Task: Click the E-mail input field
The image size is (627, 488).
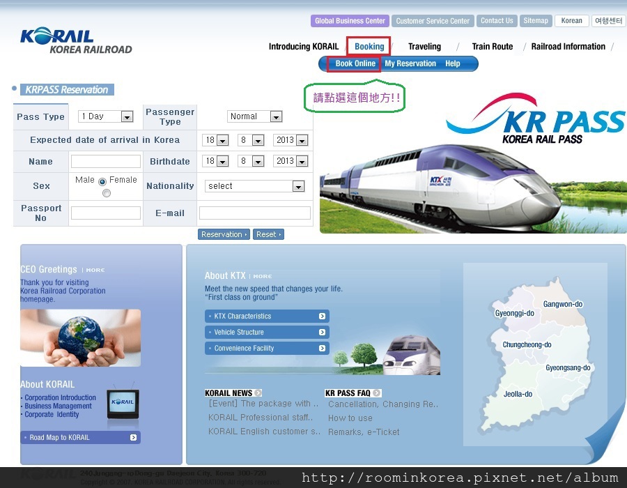Action: click(255, 213)
